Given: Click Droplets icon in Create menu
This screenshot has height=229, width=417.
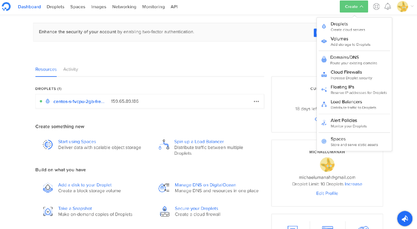Looking at the screenshot, I should pyautogui.click(x=324, y=26).
